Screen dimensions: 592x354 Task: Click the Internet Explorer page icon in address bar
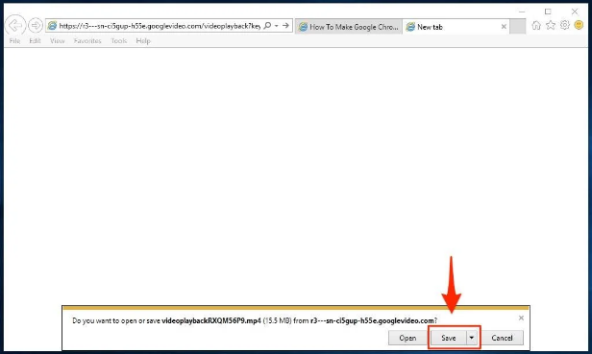click(53, 26)
